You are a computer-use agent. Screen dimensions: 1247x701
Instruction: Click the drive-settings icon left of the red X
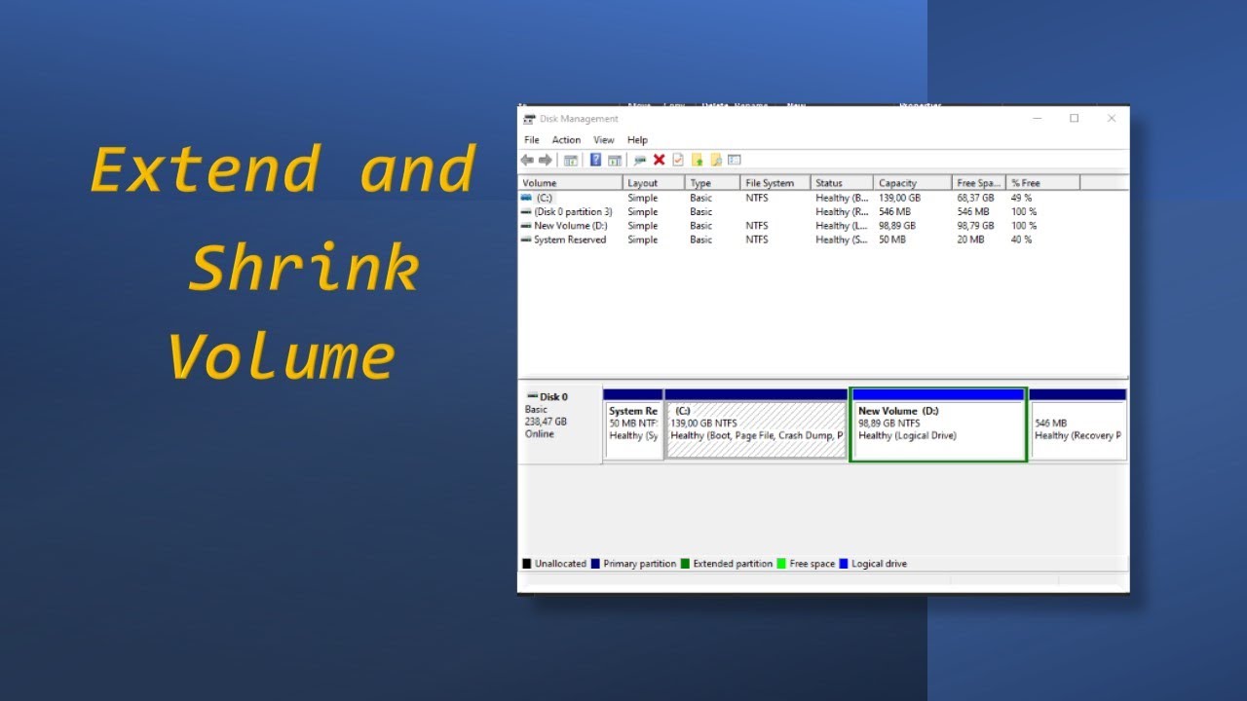640,160
